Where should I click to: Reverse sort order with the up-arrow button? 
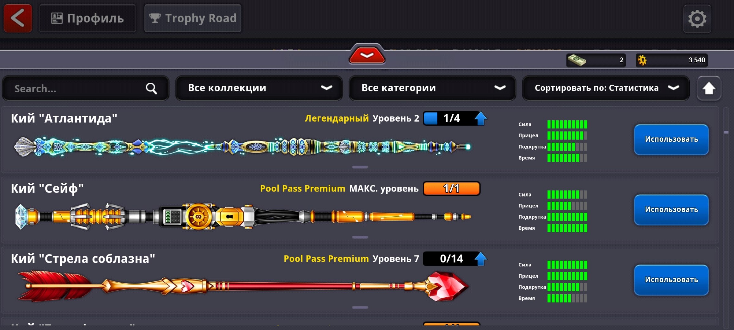click(x=709, y=88)
